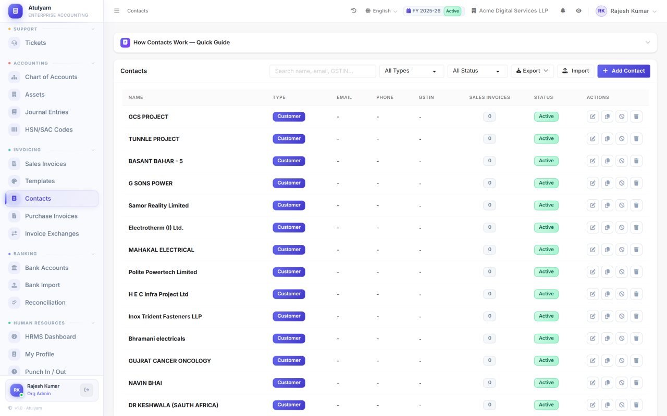The height and width of the screenshot is (416, 667).
Task: Edit the Samor Reality Limited contact
Action: point(592,205)
